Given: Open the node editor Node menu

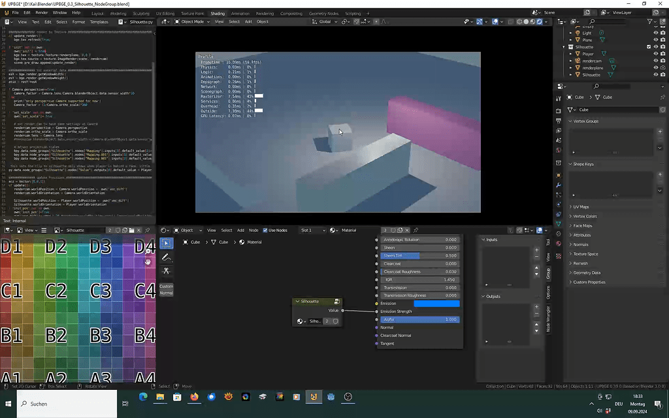Looking at the screenshot, I should (253, 231).
